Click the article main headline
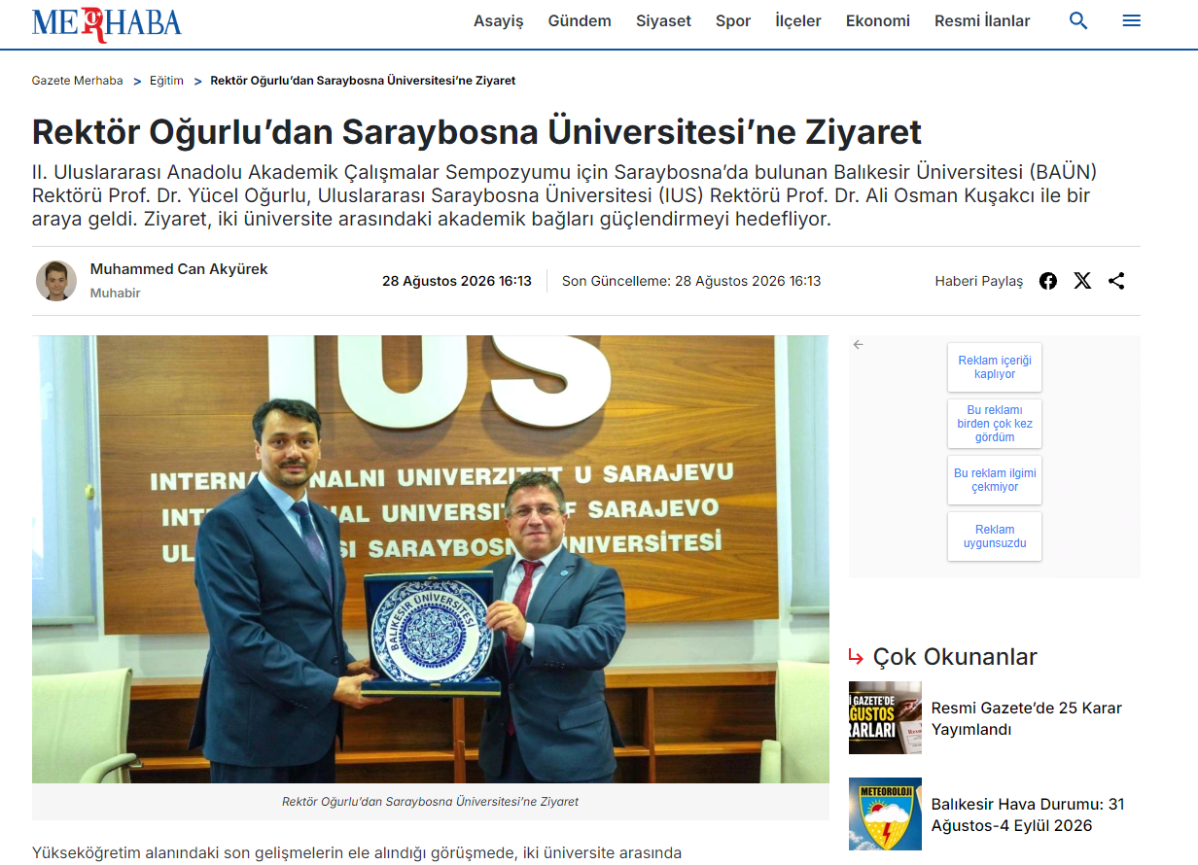This screenshot has height=865, width=1198. coord(476,132)
